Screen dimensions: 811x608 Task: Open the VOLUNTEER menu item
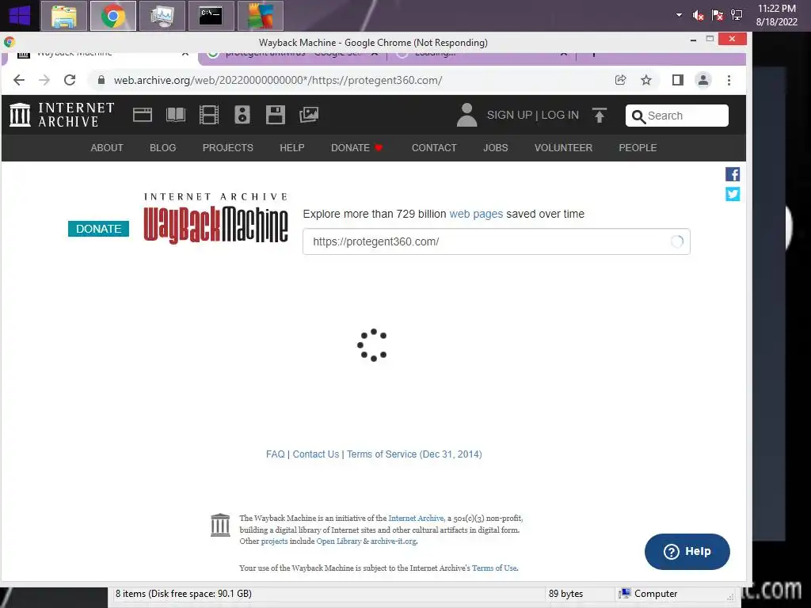(x=563, y=148)
